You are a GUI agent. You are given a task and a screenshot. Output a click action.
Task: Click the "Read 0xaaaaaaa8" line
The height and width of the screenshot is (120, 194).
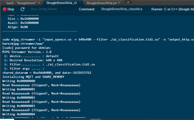tap(41, 102)
